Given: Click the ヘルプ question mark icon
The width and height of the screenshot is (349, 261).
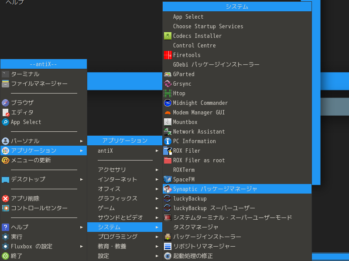Looking at the screenshot, I should (5, 227).
